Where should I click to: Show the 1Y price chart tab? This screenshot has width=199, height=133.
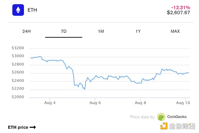pyautogui.click(x=138, y=31)
